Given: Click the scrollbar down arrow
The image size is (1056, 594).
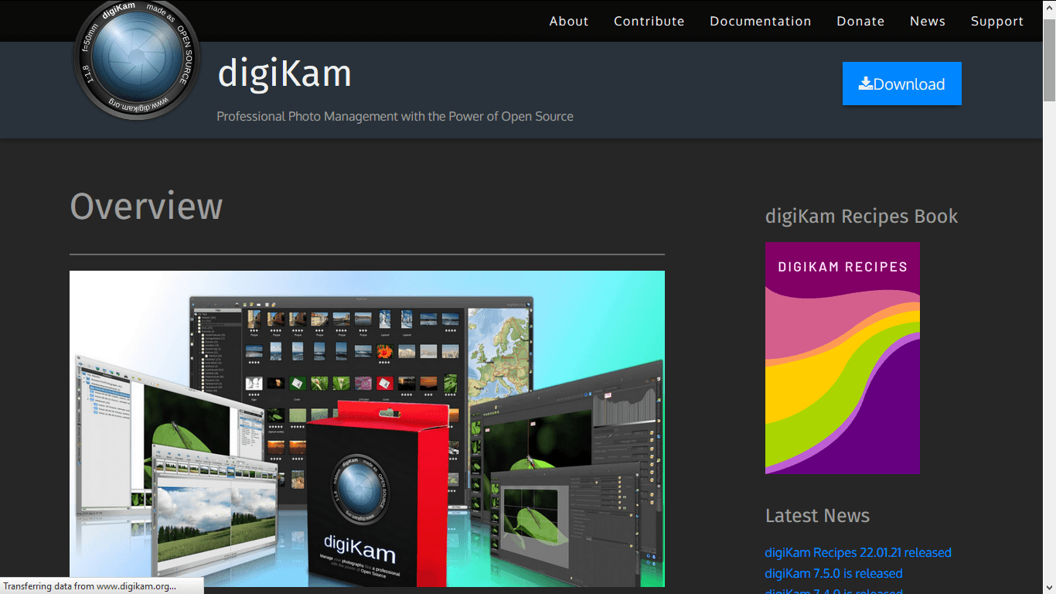Looking at the screenshot, I should click(x=1049, y=587).
